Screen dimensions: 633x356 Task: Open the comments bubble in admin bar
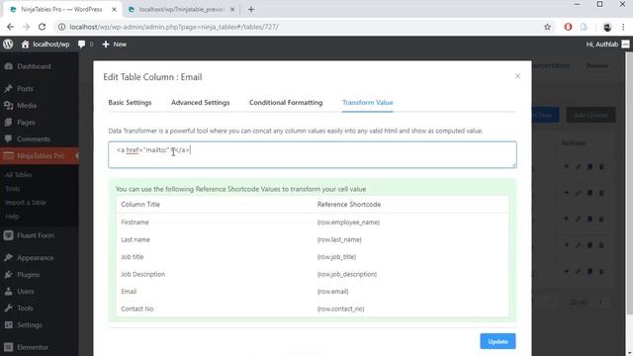[85, 44]
